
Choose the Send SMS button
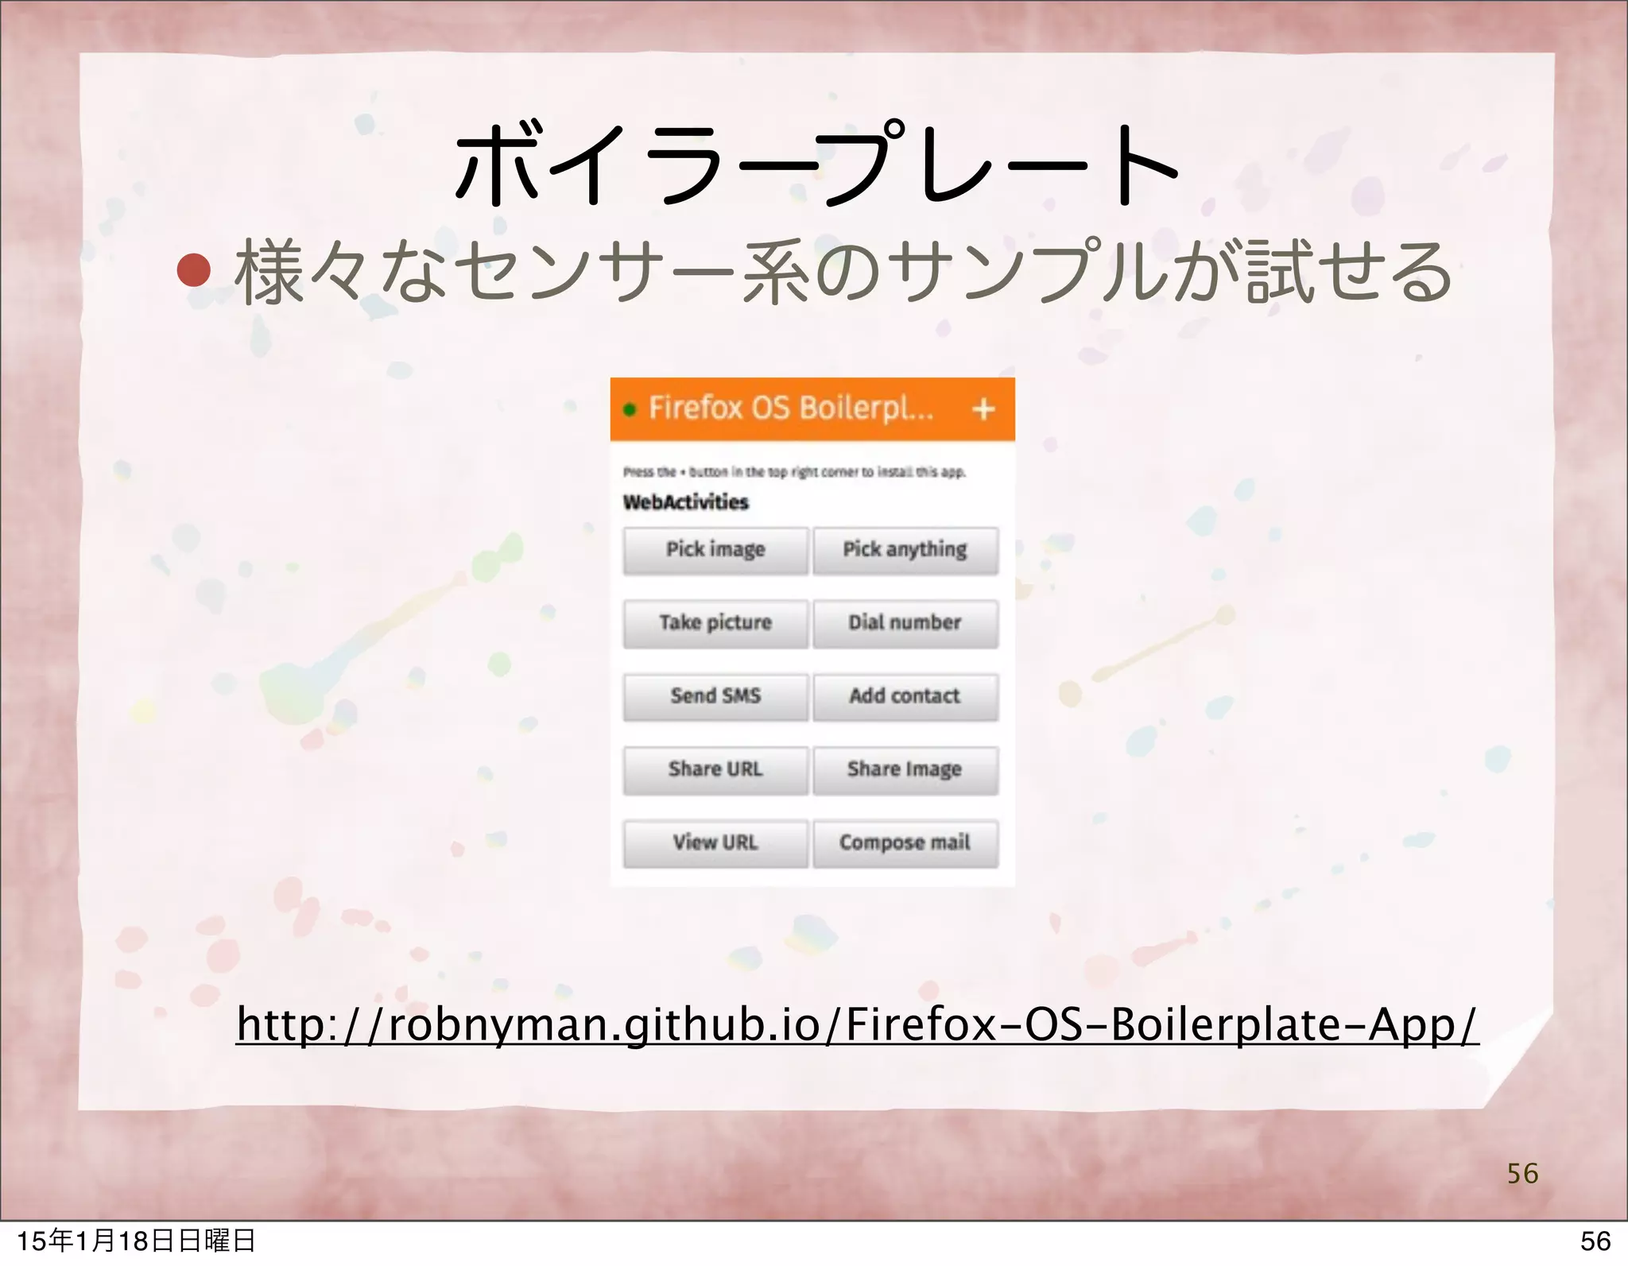[715, 697]
